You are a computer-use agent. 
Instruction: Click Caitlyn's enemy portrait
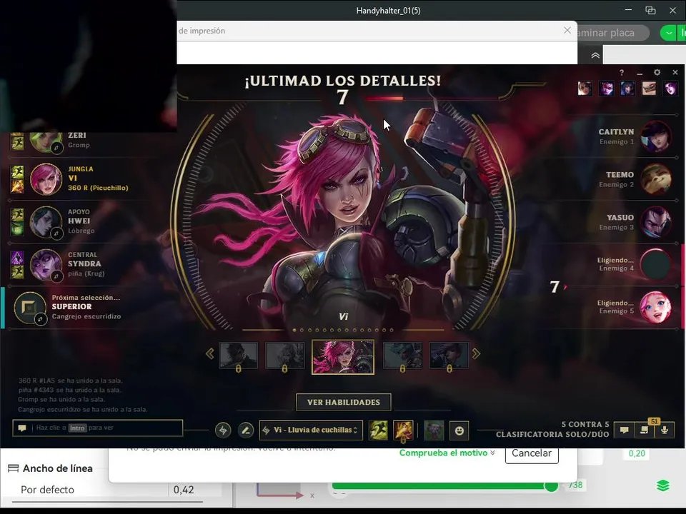coord(656,136)
